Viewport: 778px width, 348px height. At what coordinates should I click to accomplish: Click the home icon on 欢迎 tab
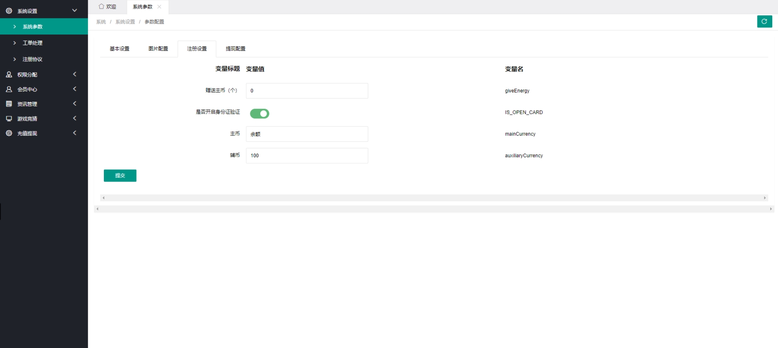(101, 7)
